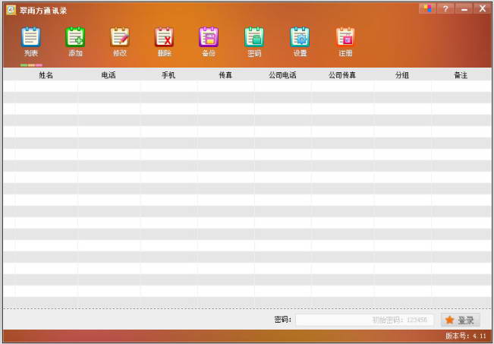Focus the 密码 password input field
494x344 pixels.
pos(364,320)
